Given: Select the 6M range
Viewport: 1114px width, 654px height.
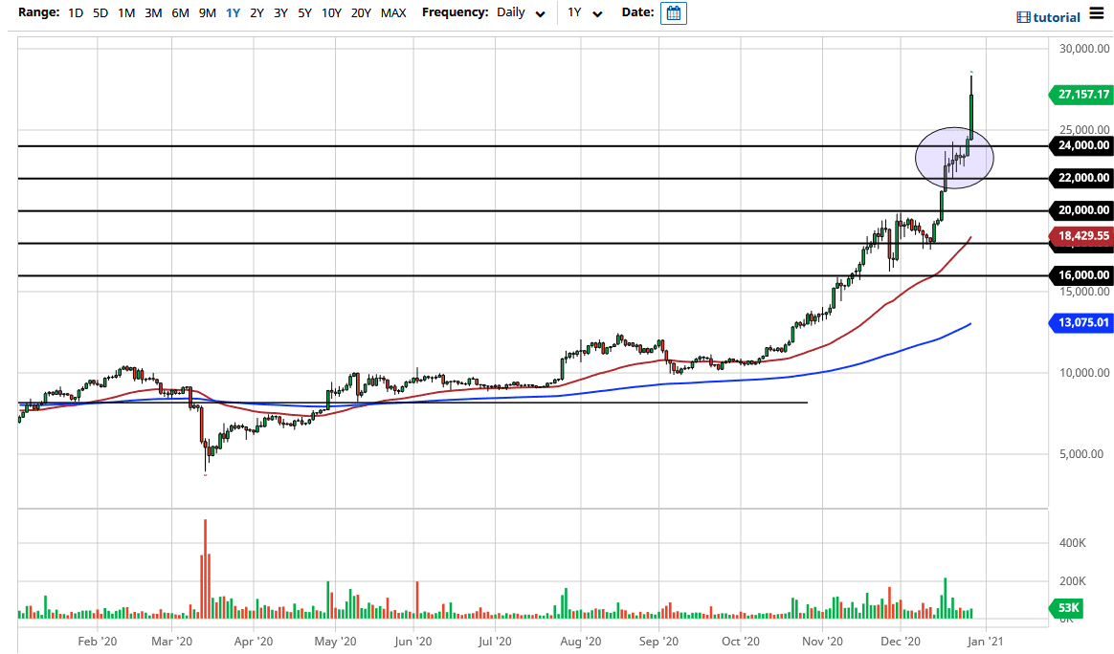Looking at the screenshot, I should pos(178,13).
